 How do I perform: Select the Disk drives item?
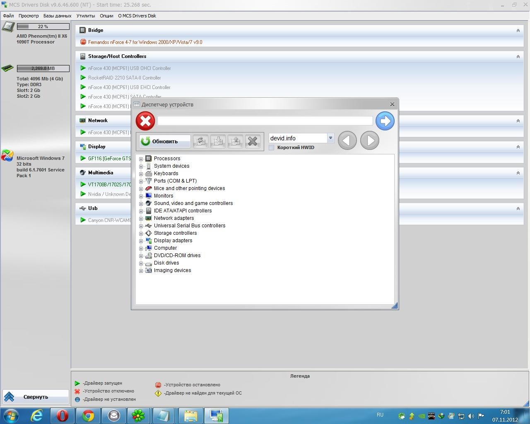(166, 263)
